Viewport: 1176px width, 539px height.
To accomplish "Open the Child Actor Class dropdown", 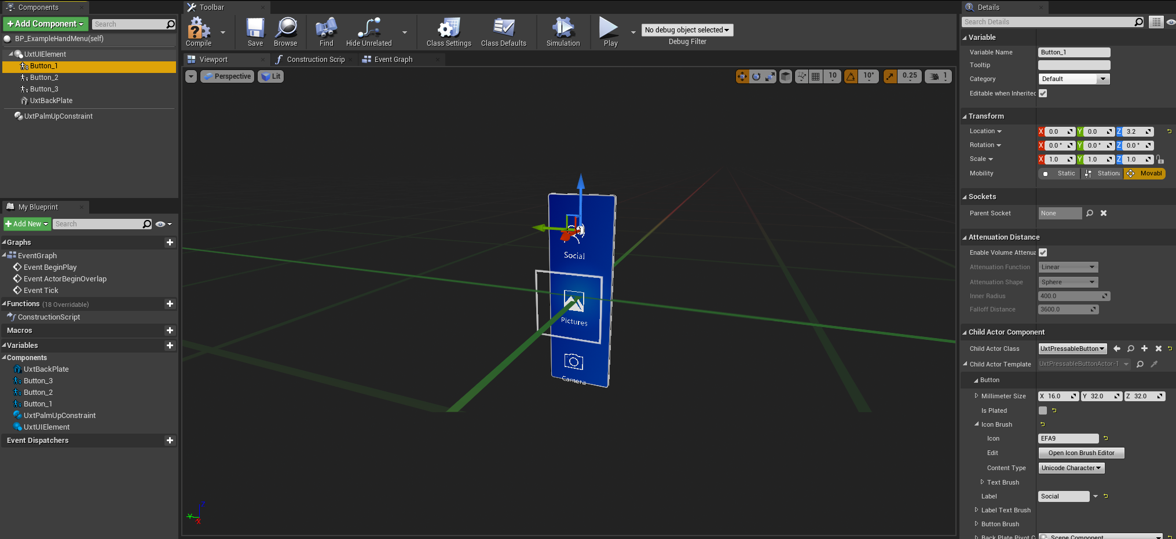I will coord(1072,349).
